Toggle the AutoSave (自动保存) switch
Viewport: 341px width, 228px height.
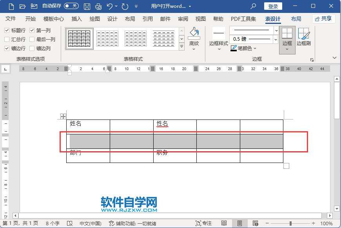(x=71, y=6)
